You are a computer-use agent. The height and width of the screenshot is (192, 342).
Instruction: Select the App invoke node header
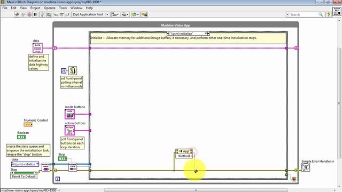click(x=184, y=151)
